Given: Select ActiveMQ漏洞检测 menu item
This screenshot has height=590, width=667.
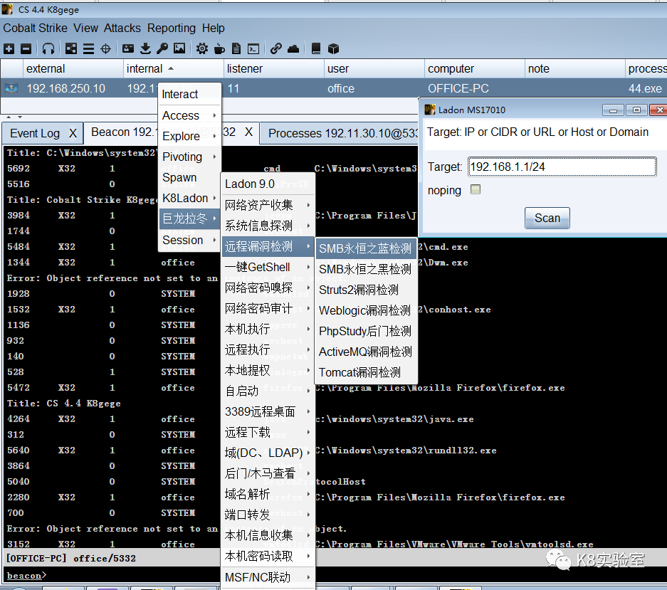Looking at the screenshot, I should [366, 352].
